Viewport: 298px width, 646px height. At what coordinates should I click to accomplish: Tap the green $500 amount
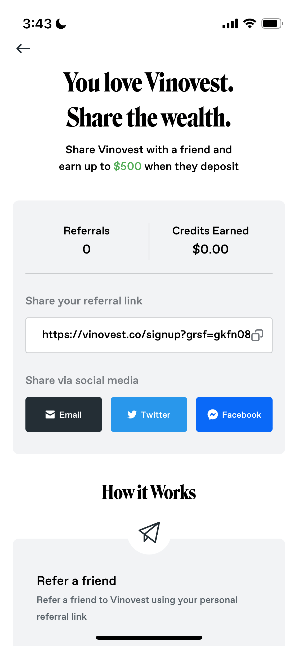[127, 167]
